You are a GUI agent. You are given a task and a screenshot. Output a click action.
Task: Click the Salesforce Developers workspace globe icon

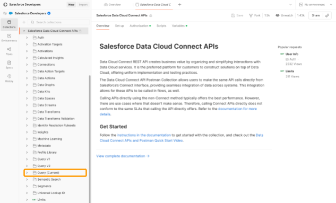(5, 4)
